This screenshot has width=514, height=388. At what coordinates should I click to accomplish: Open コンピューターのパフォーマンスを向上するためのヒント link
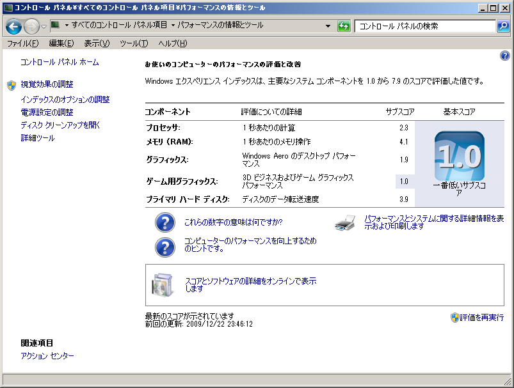click(x=250, y=245)
